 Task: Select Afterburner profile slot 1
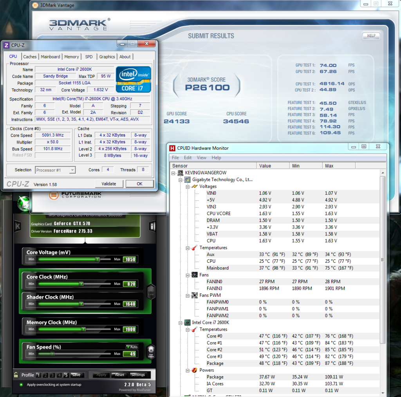[38, 375]
